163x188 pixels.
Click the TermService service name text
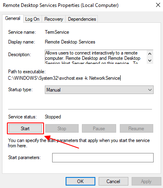click(x=57, y=32)
